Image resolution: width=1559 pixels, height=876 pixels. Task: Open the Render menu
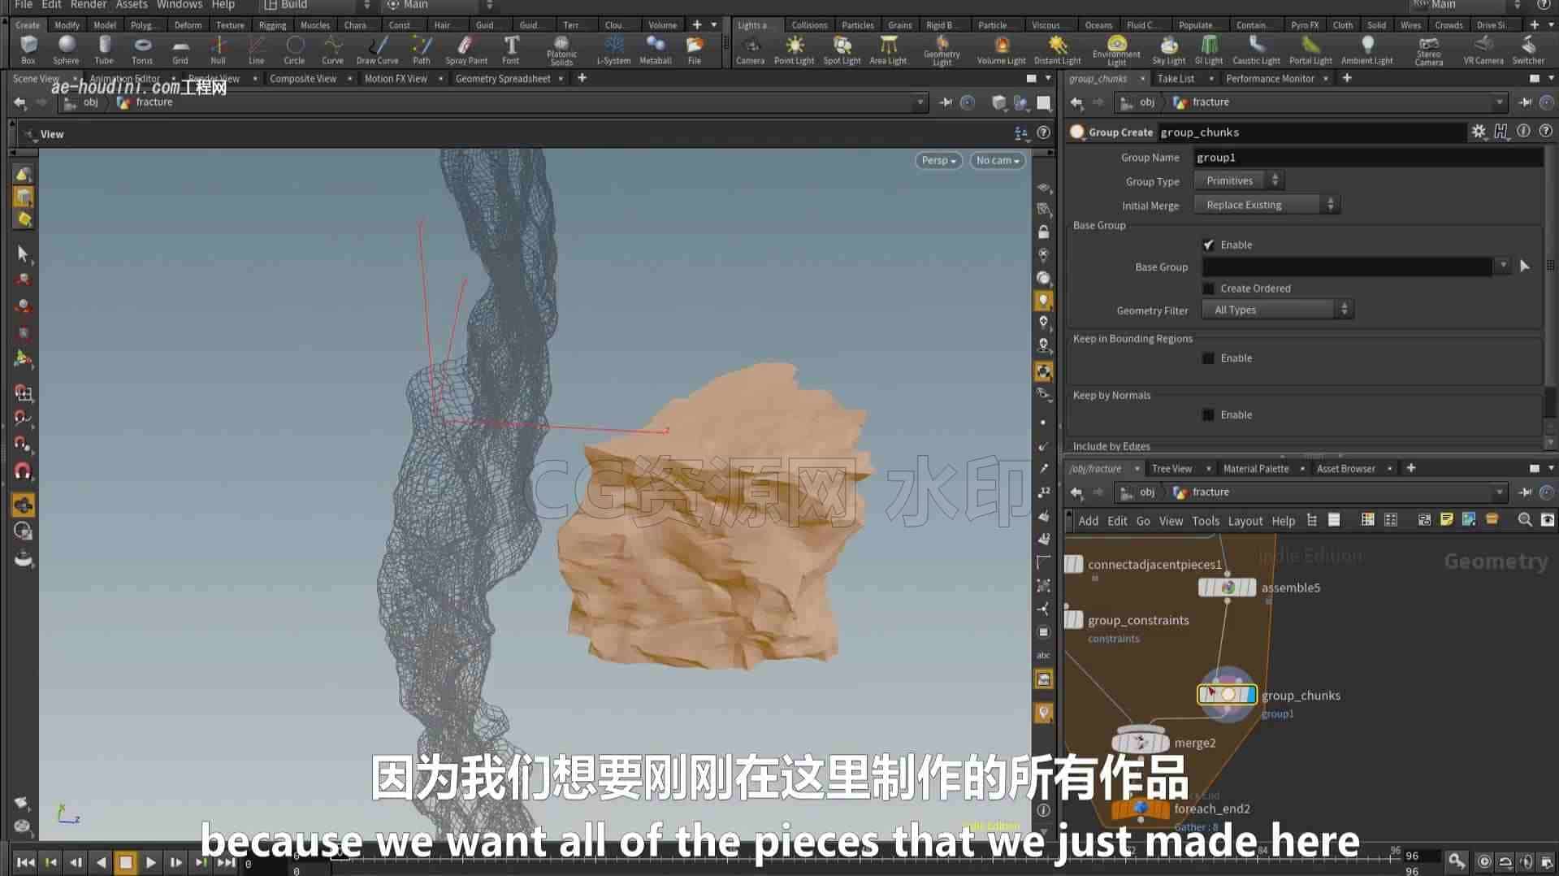click(x=89, y=5)
